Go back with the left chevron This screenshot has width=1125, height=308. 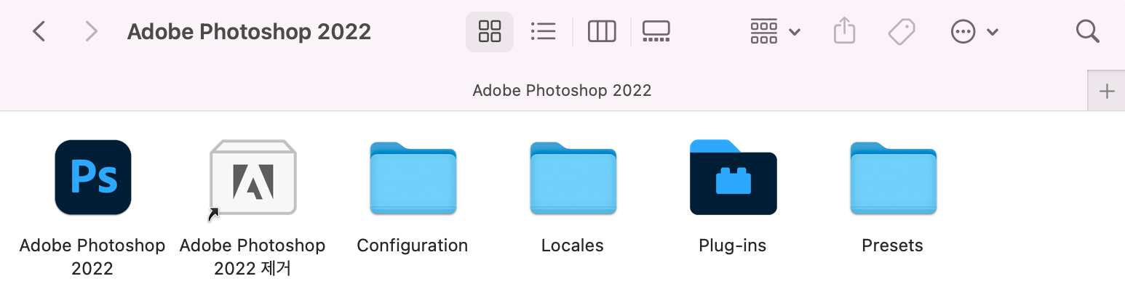[39, 31]
